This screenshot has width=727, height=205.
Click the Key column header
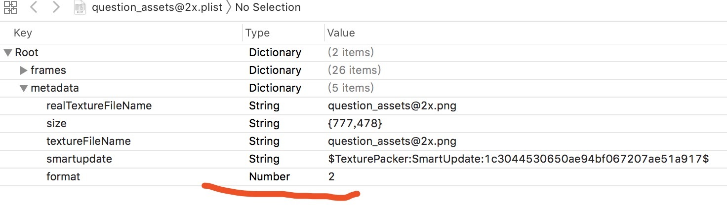(x=23, y=33)
